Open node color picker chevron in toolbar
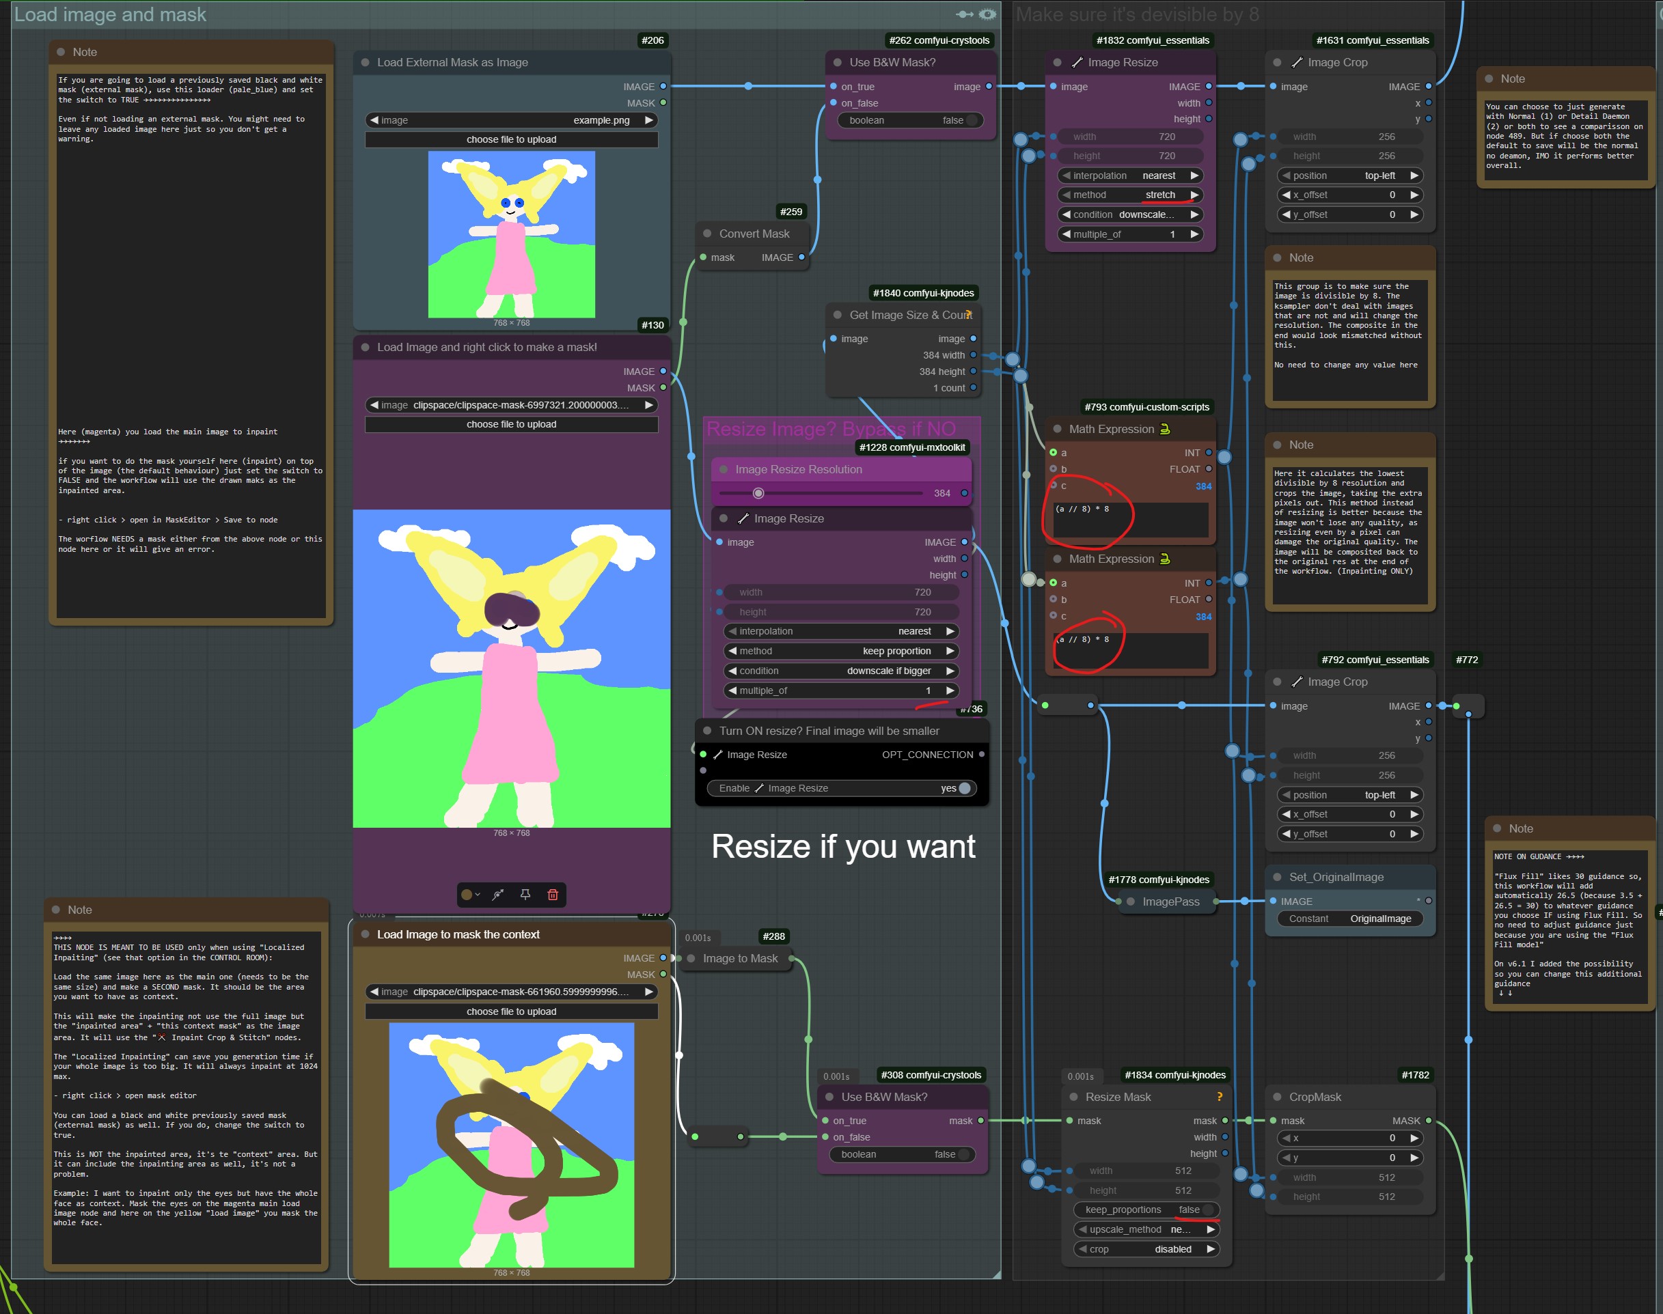Image resolution: width=1663 pixels, height=1314 pixels. tap(477, 895)
